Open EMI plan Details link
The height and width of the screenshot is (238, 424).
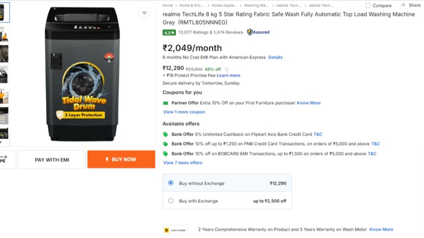[275, 57]
